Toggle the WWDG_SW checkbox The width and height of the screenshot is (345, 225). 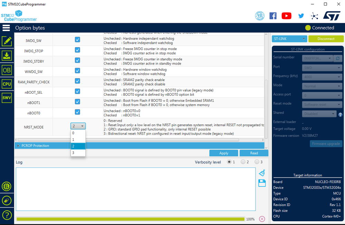(x=77, y=71)
